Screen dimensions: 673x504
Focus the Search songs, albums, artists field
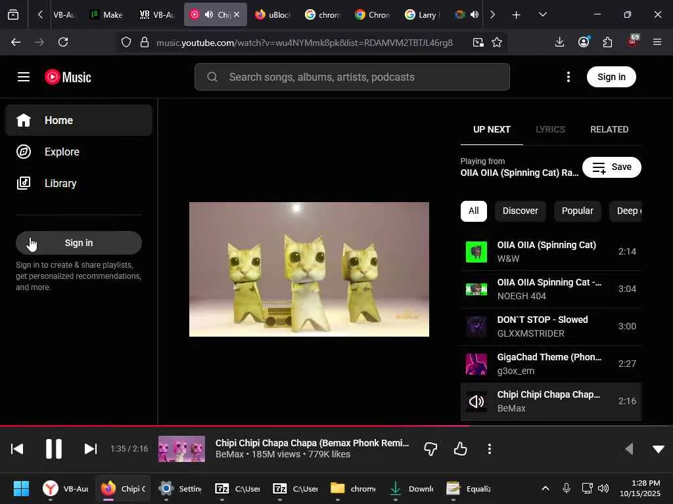pos(352,77)
